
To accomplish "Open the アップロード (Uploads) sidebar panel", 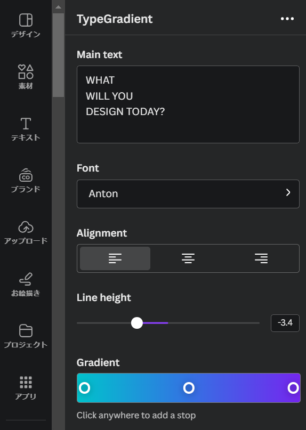I will click(x=26, y=232).
